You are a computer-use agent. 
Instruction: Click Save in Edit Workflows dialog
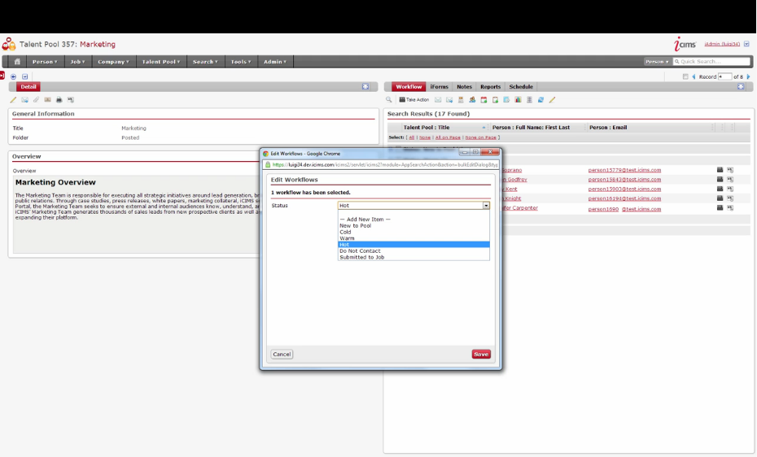click(481, 354)
